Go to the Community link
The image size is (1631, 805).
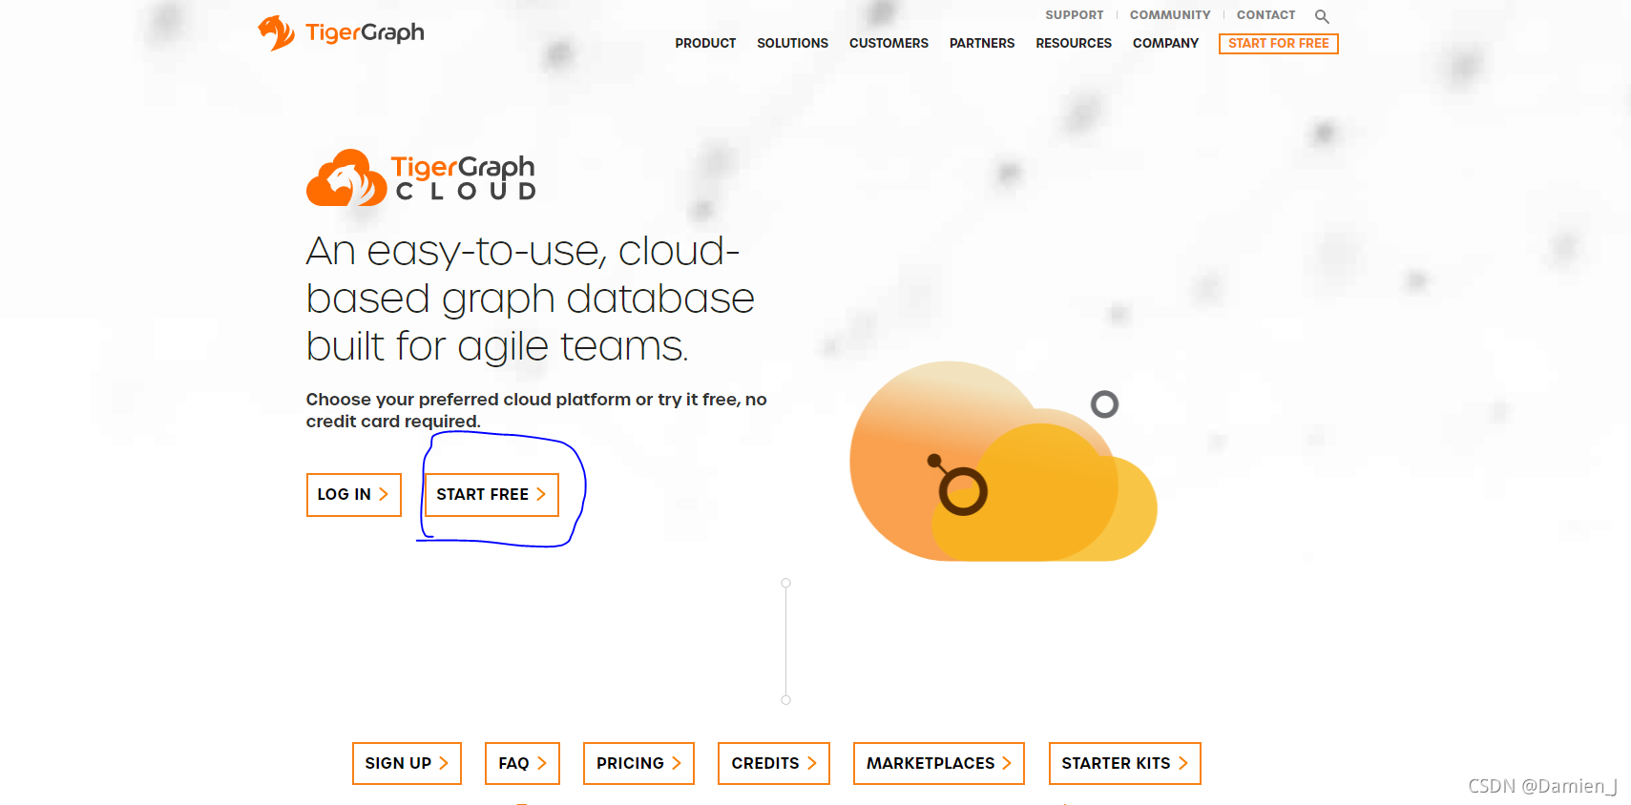[x=1169, y=15]
